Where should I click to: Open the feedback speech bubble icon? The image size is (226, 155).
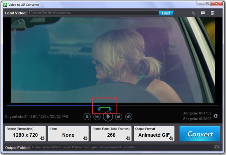click(203, 13)
